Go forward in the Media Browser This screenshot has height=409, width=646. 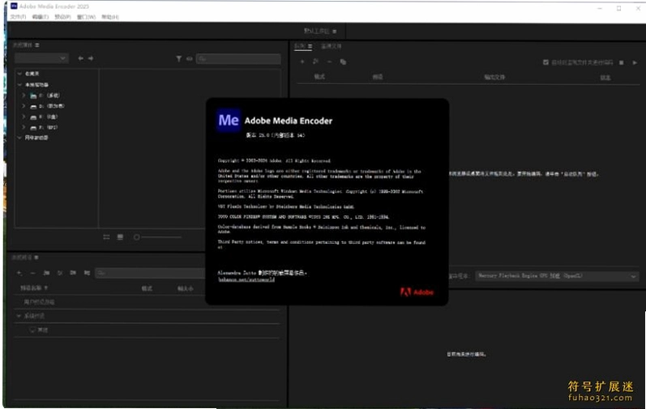pos(91,58)
